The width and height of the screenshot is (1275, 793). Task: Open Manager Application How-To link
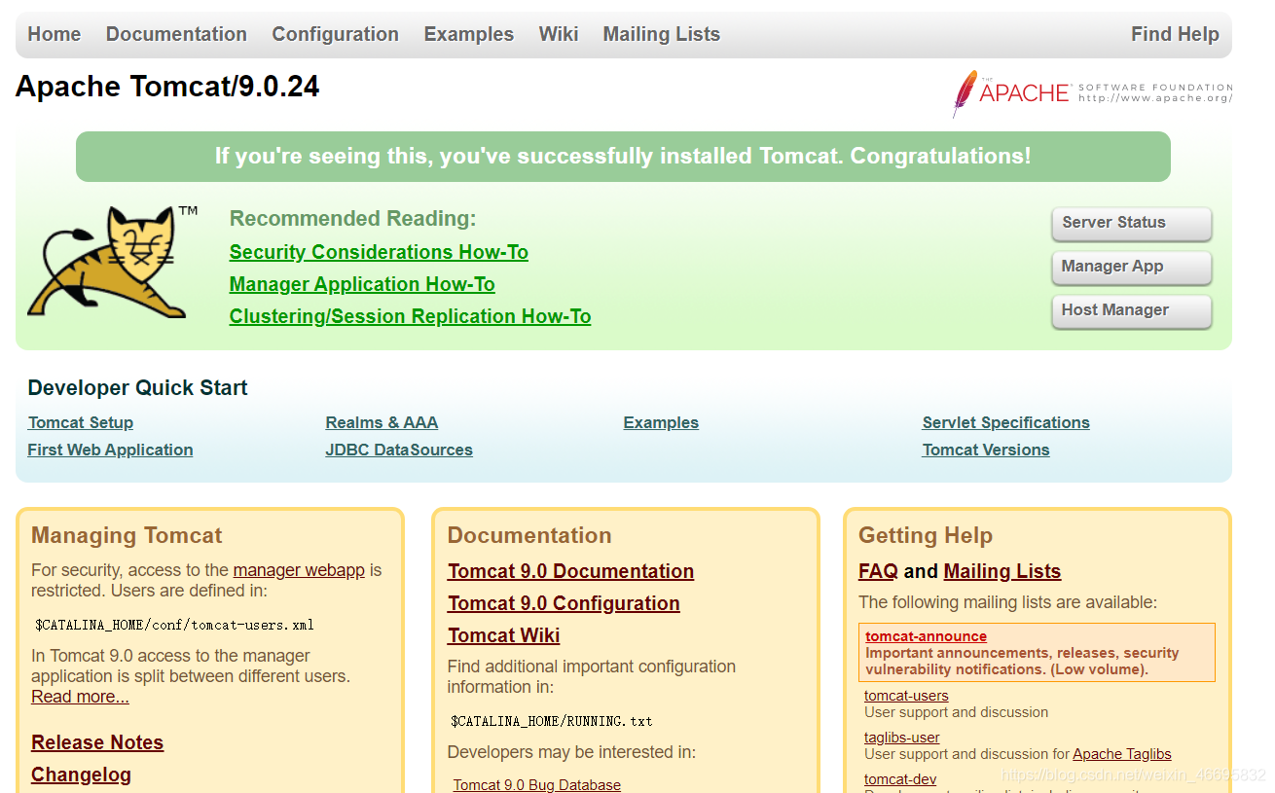(362, 284)
